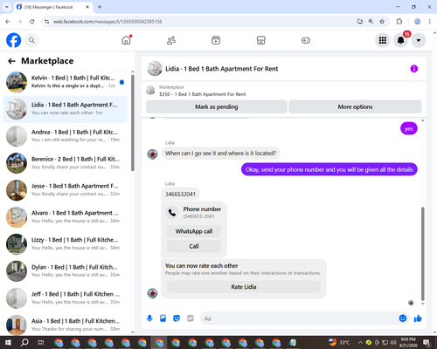Viewport: 437px width, 349px height.
Task: Attach a photo file icon
Action: 163,318
